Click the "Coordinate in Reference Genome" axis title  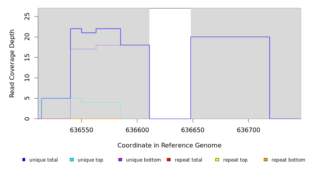(169, 146)
